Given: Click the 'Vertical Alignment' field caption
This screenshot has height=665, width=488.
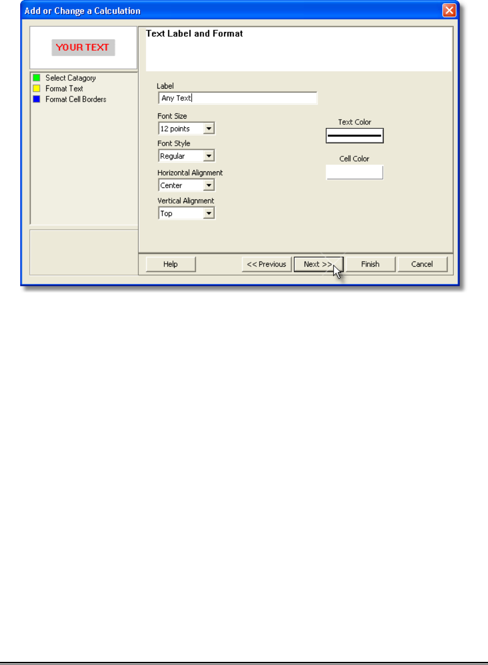Looking at the screenshot, I should (186, 201).
